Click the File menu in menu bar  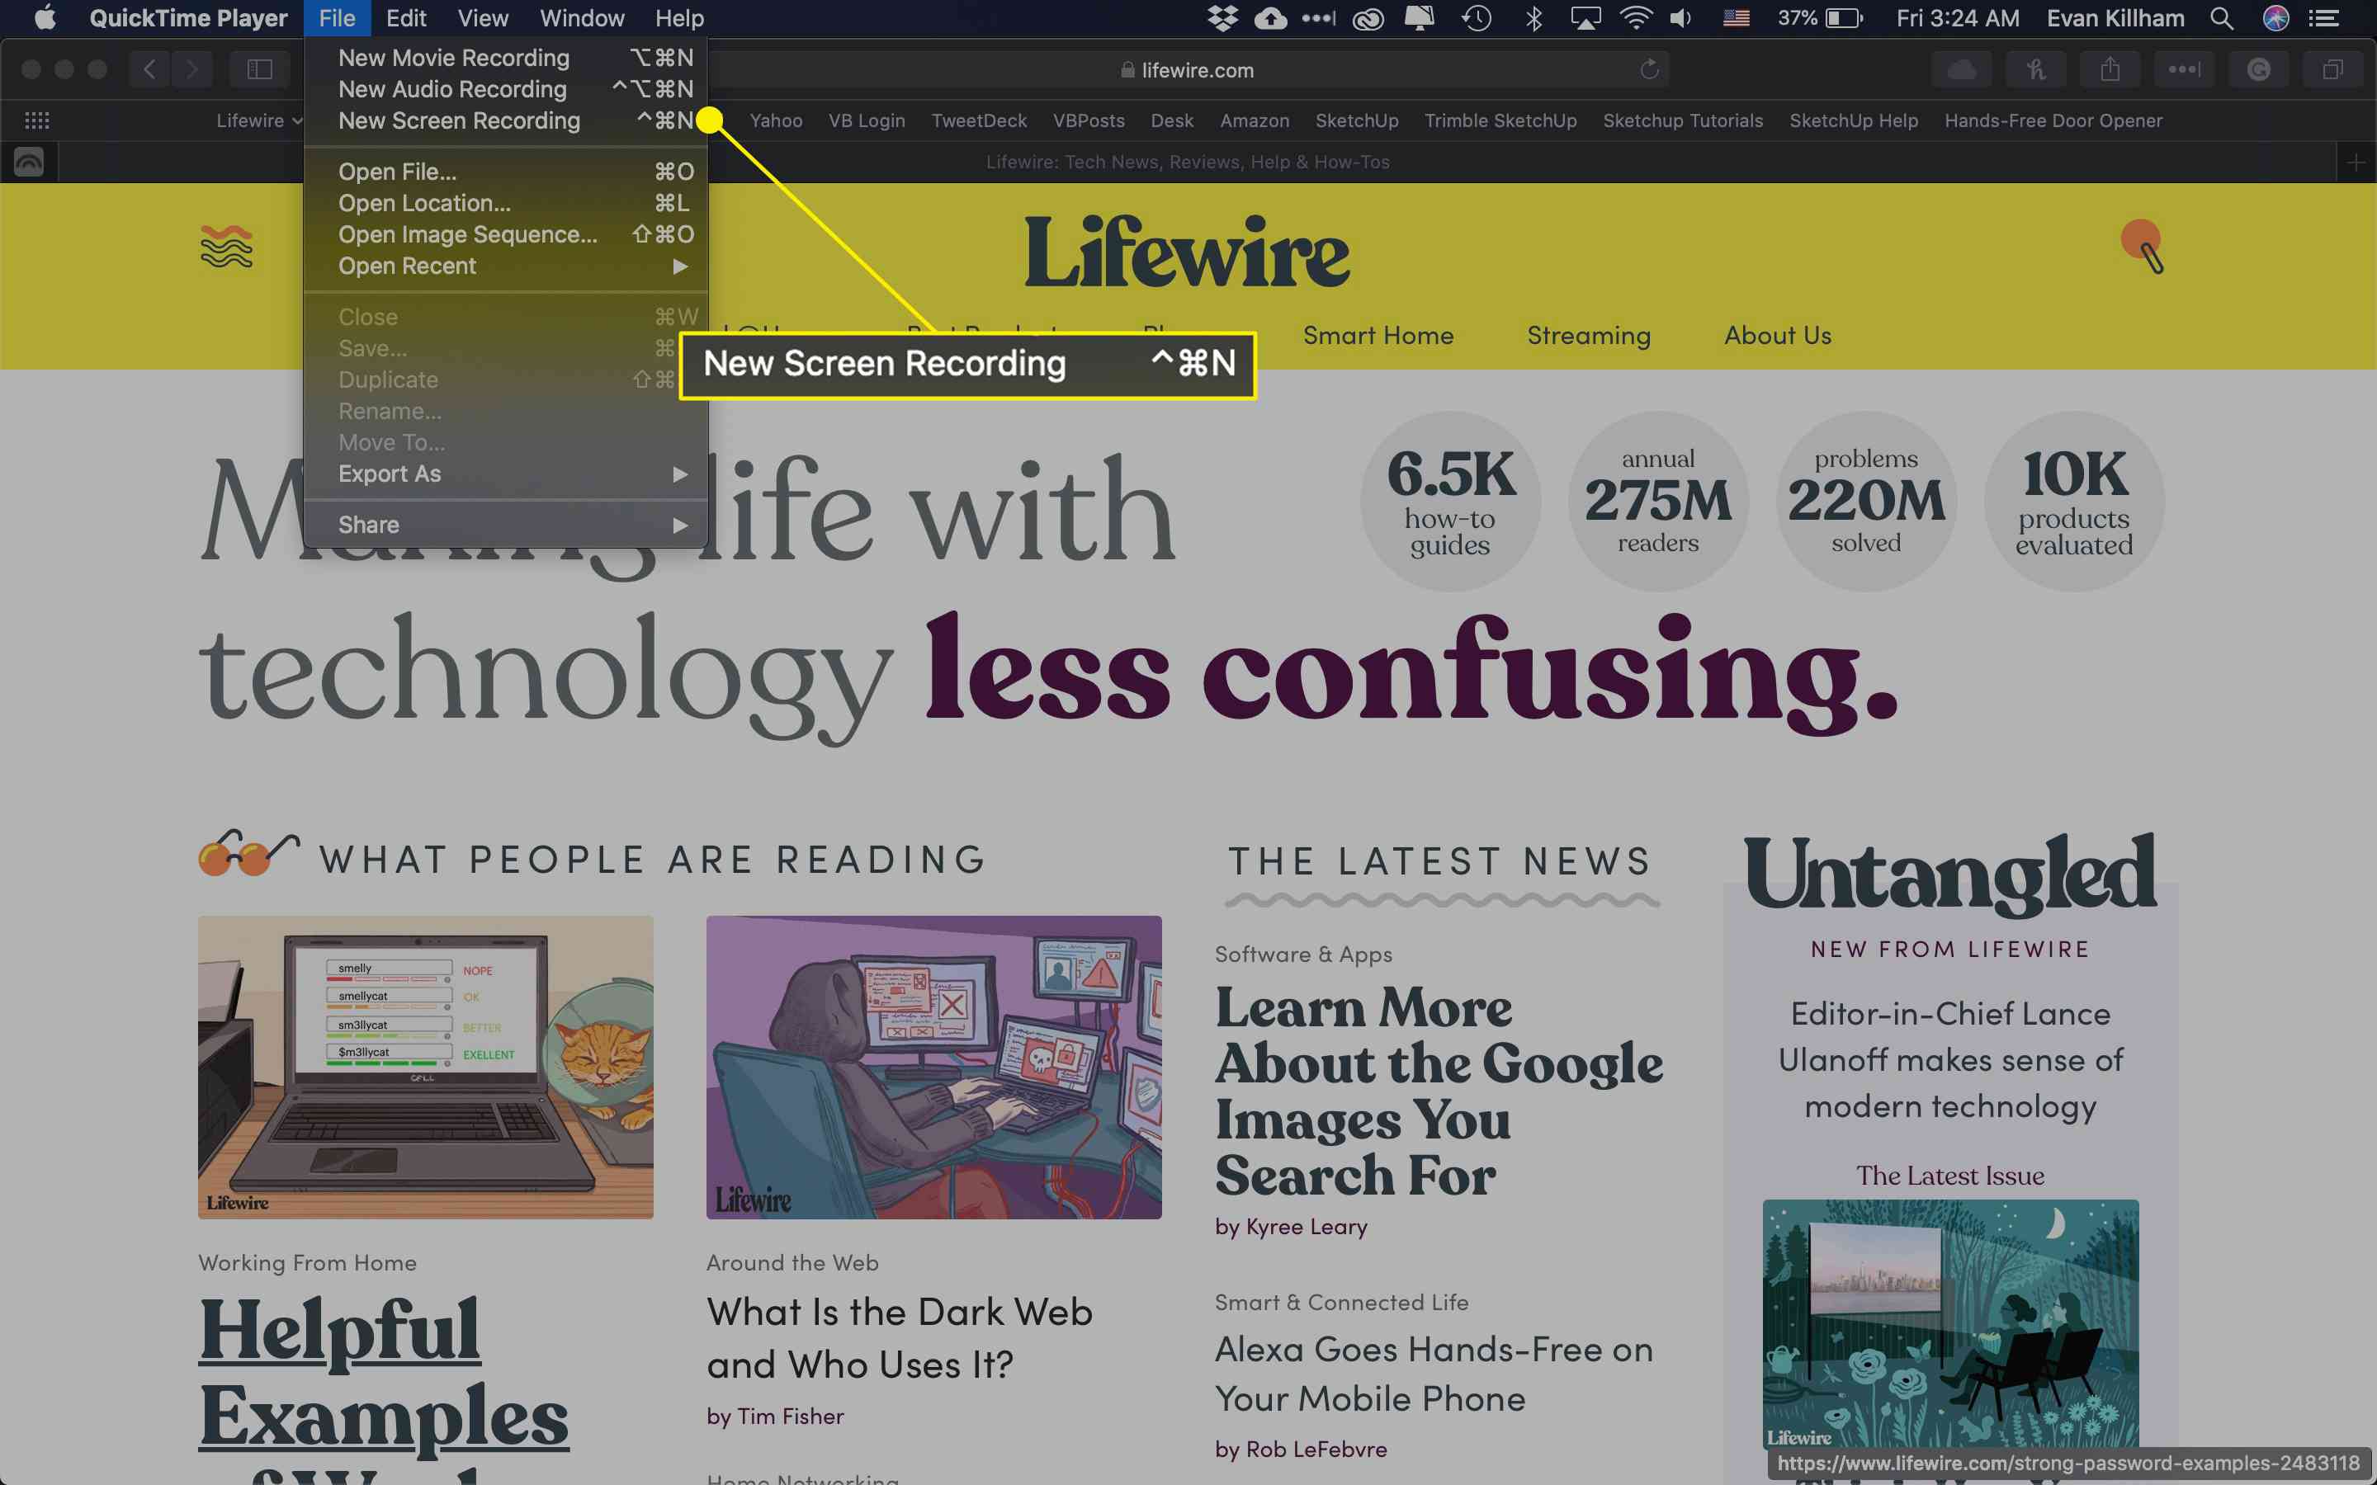[335, 17]
